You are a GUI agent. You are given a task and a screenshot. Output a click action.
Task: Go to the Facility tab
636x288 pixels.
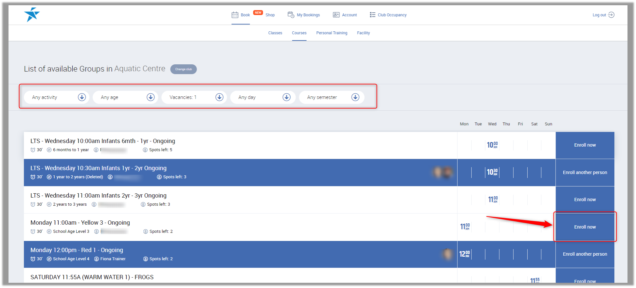[x=363, y=33]
